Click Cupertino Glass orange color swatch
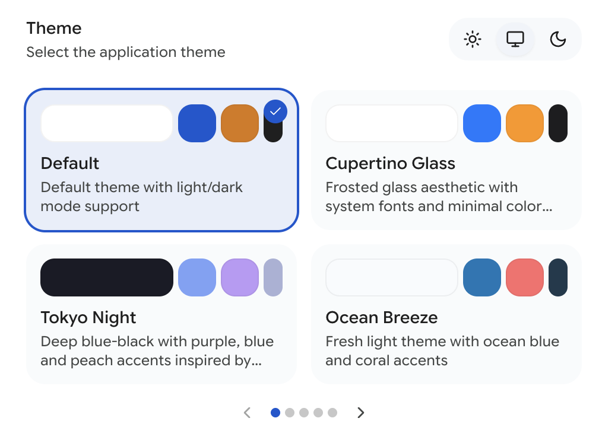602x434 pixels. (x=525, y=123)
